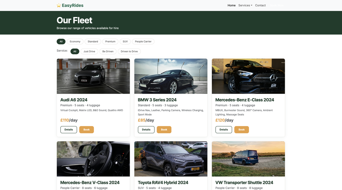Click the Book Now navbar button
The width and height of the screenshot is (342, 190).
tap(277, 5)
